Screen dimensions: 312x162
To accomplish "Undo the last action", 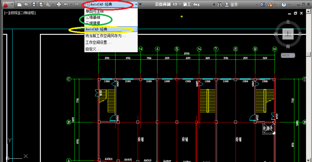I will coord(66,4).
